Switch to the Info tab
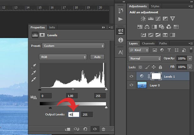The width and height of the screenshot is (194, 135). (52, 27)
